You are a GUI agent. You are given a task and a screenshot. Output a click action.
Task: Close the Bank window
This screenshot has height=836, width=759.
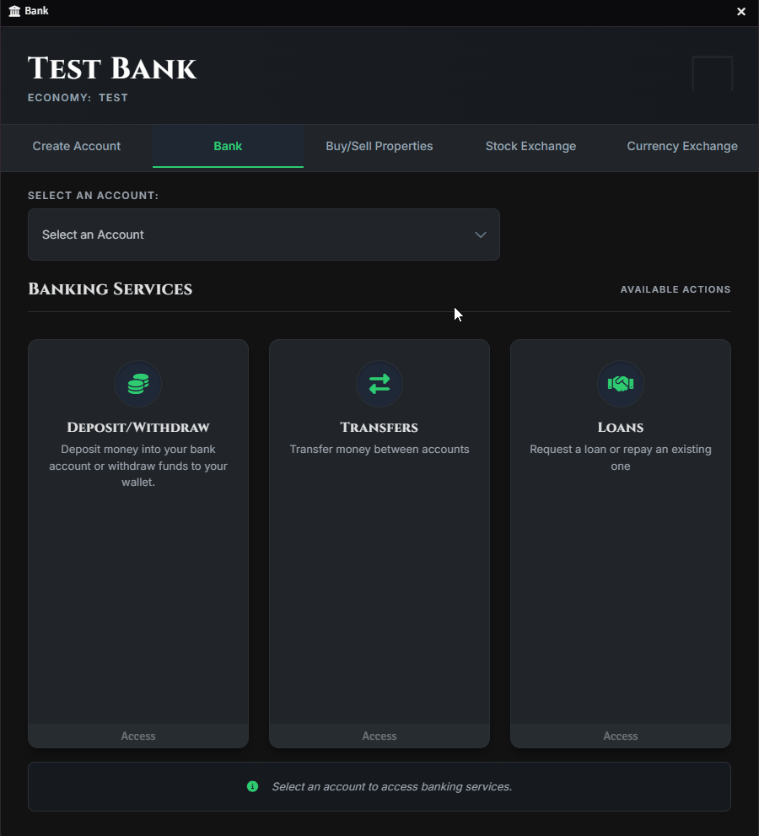click(741, 12)
